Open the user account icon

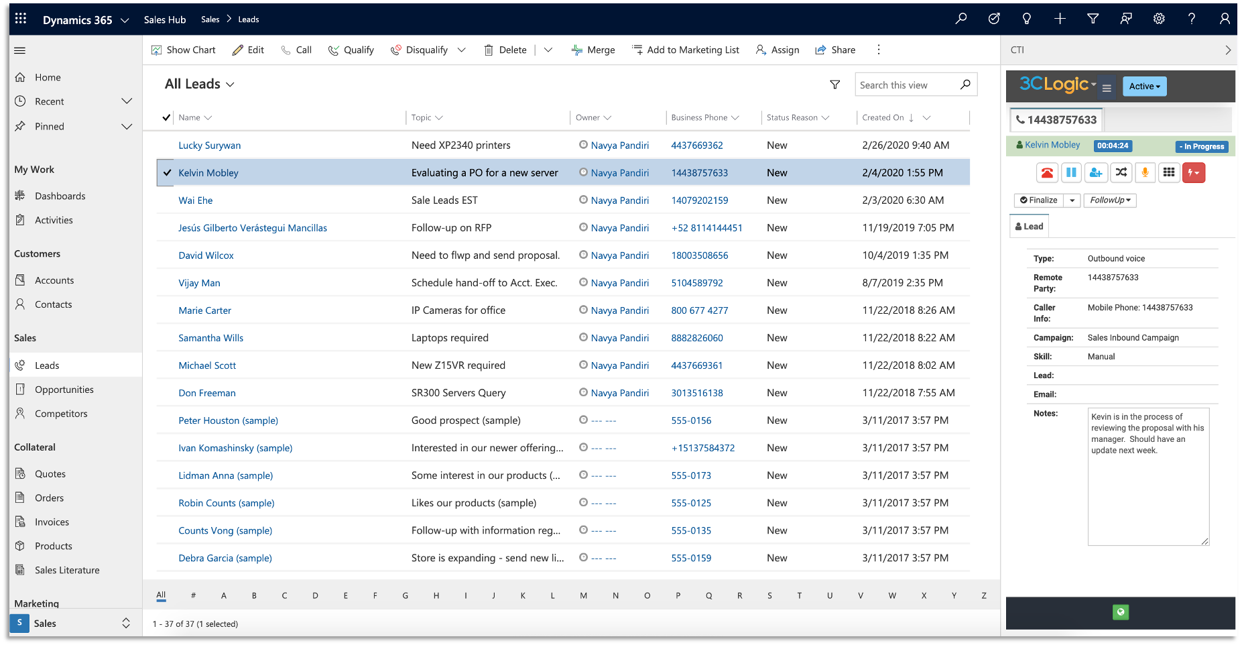coord(1225,19)
